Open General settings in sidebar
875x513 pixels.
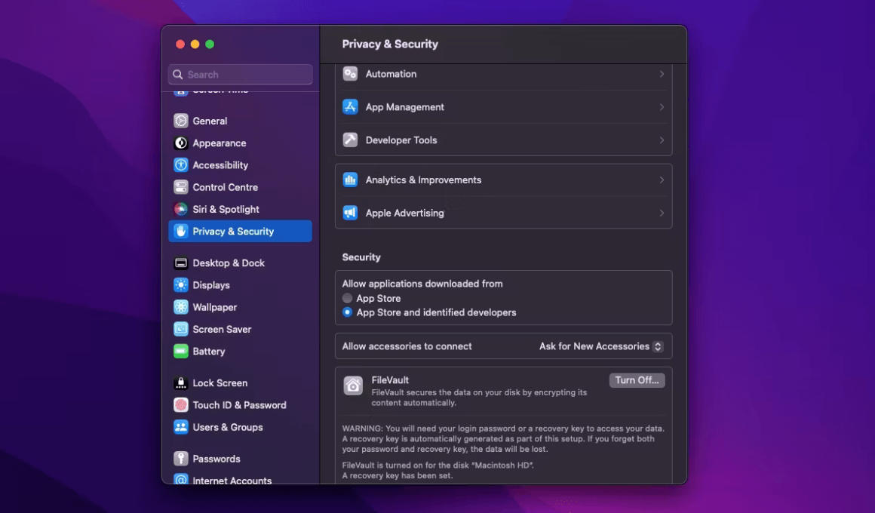240,121
